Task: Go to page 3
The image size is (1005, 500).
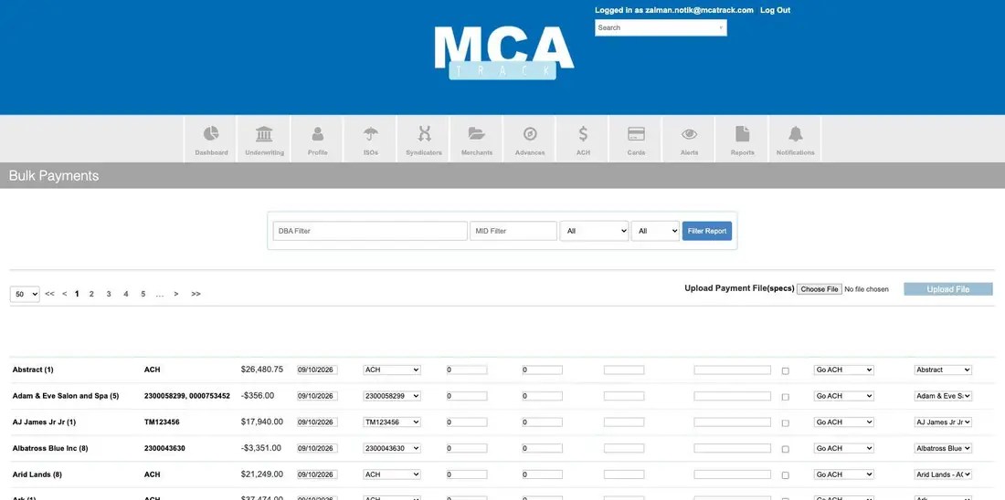Action: tap(109, 294)
